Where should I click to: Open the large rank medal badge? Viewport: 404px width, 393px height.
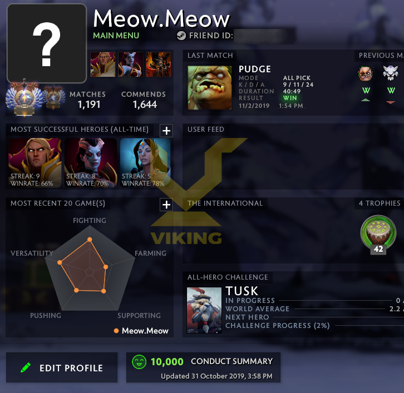pyautogui.click(x=24, y=98)
